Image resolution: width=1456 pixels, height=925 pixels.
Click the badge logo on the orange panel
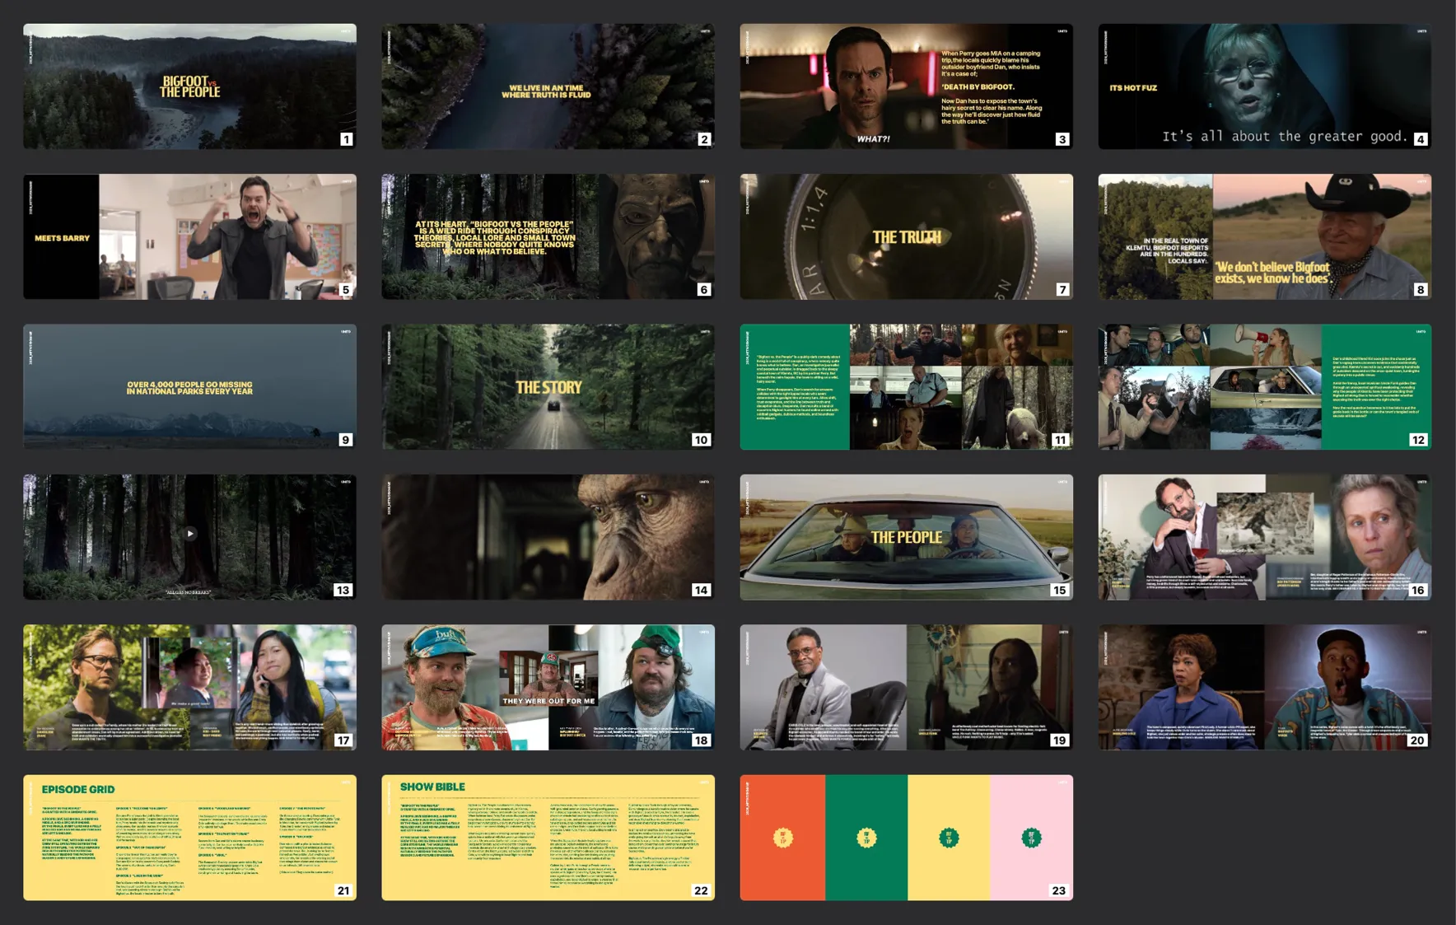pyautogui.click(x=783, y=838)
